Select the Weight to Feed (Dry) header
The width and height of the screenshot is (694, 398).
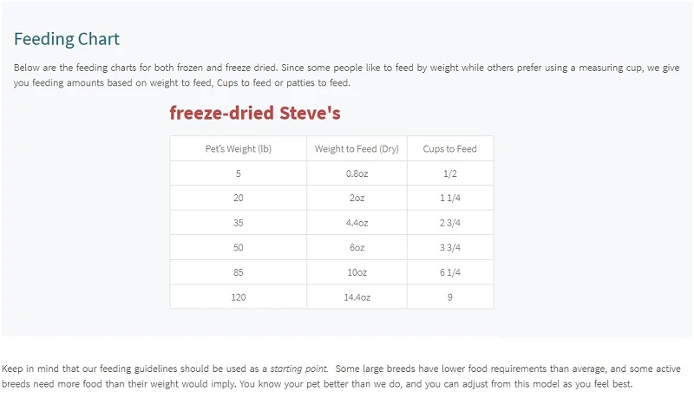coord(357,148)
